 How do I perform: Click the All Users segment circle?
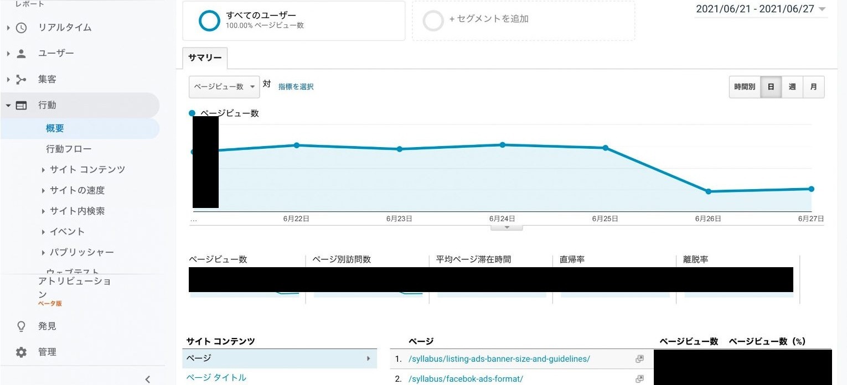pyautogui.click(x=209, y=20)
